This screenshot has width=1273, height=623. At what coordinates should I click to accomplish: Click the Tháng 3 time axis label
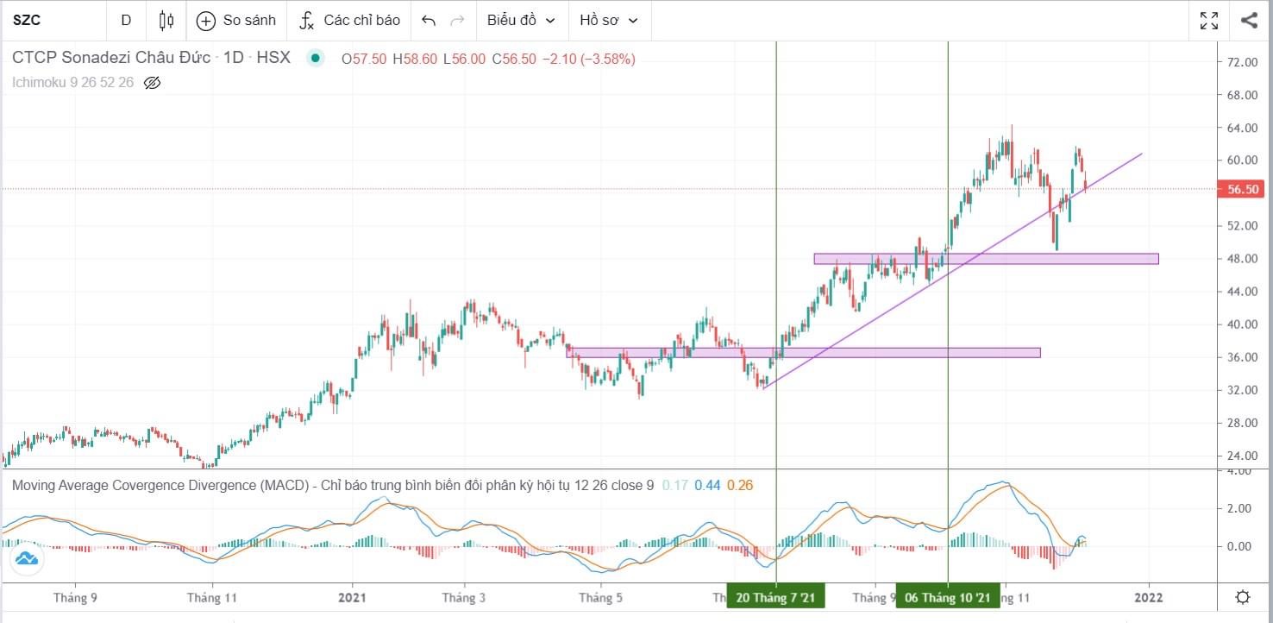(463, 597)
